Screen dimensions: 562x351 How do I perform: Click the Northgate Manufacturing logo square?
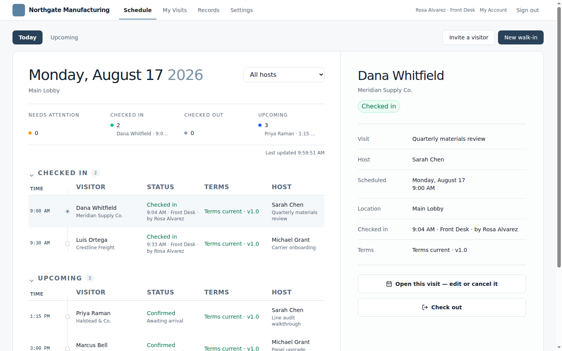[x=19, y=10]
